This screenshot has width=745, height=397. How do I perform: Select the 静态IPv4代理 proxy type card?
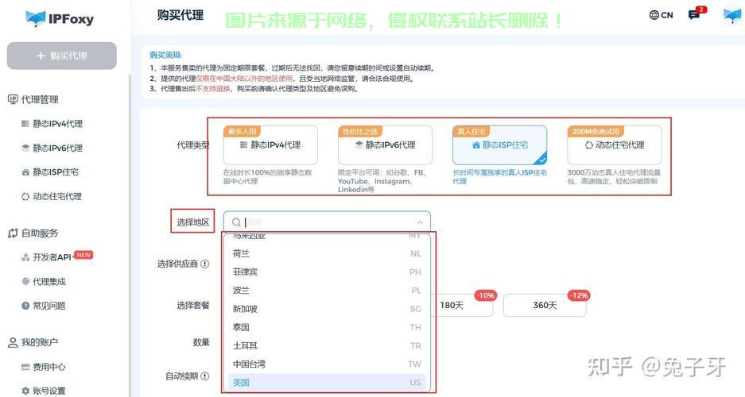pos(270,145)
